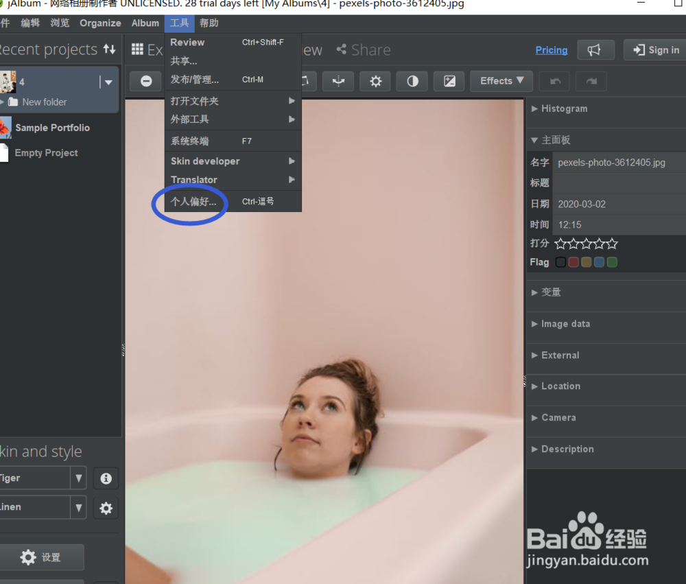The image size is (686, 584).
Task: Choose 个人偏好... menu entry
Action: point(233,201)
